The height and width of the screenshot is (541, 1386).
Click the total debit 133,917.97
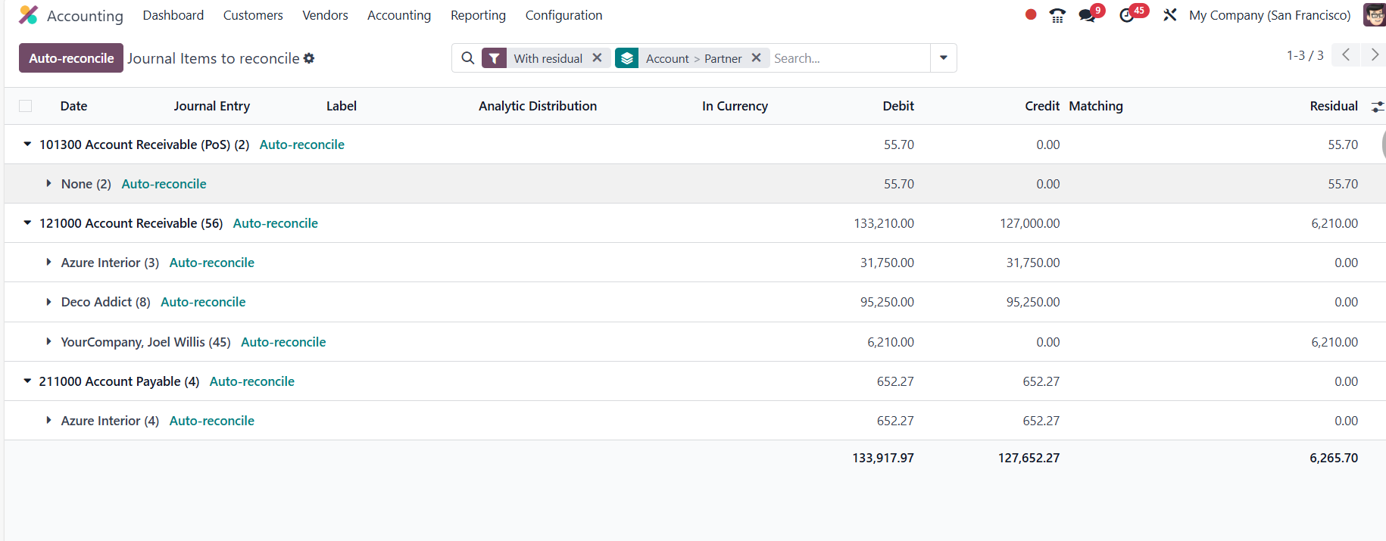tap(882, 458)
